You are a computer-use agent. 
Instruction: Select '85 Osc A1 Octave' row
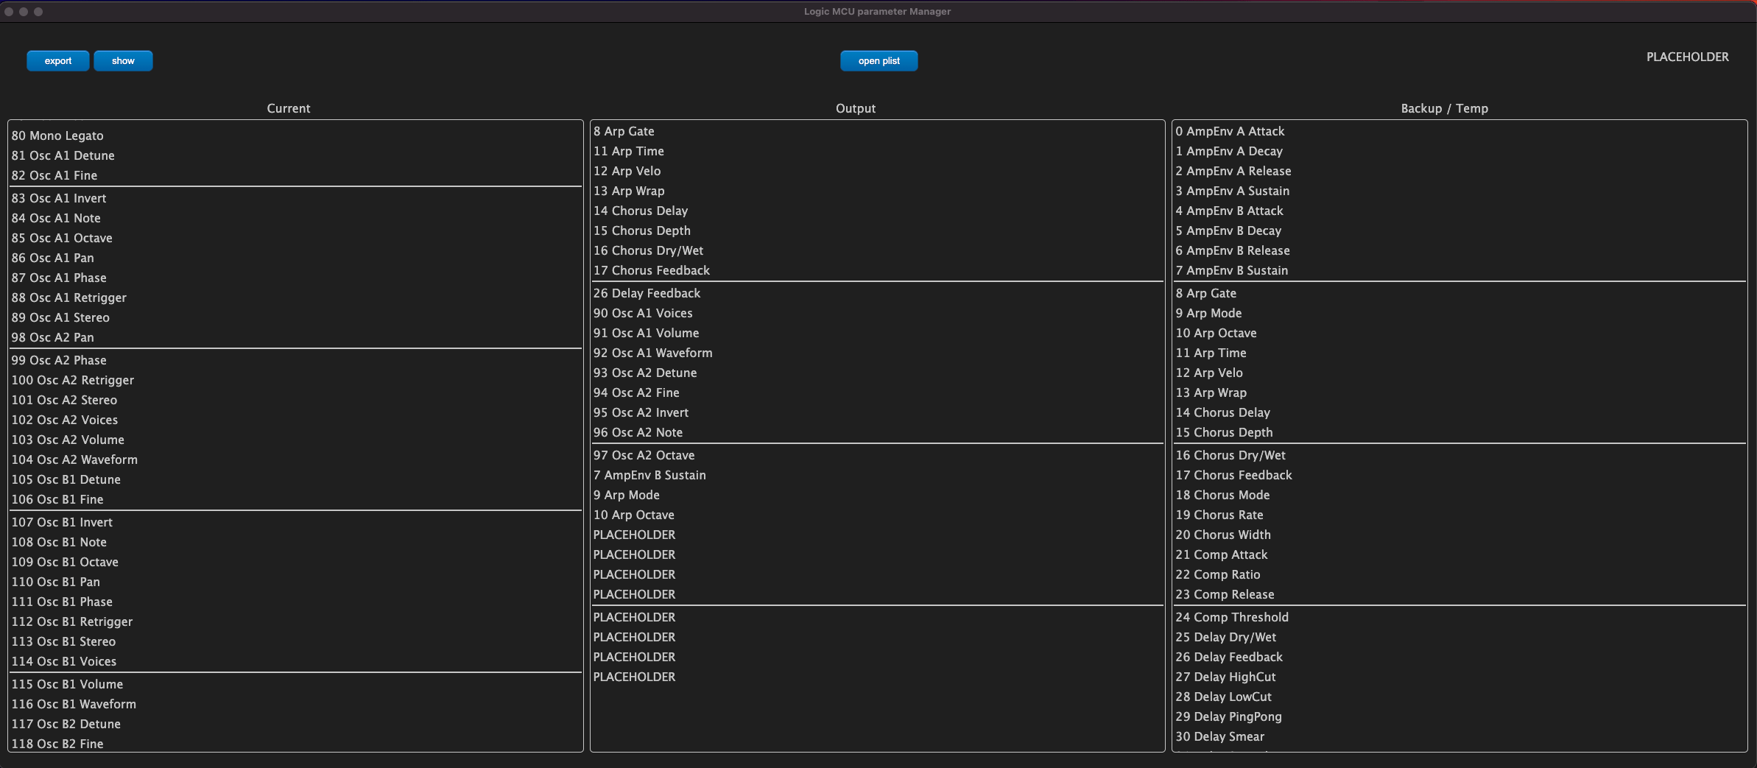point(295,238)
